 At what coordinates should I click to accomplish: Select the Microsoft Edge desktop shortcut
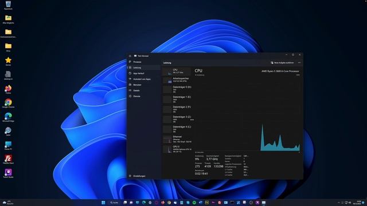point(8,117)
